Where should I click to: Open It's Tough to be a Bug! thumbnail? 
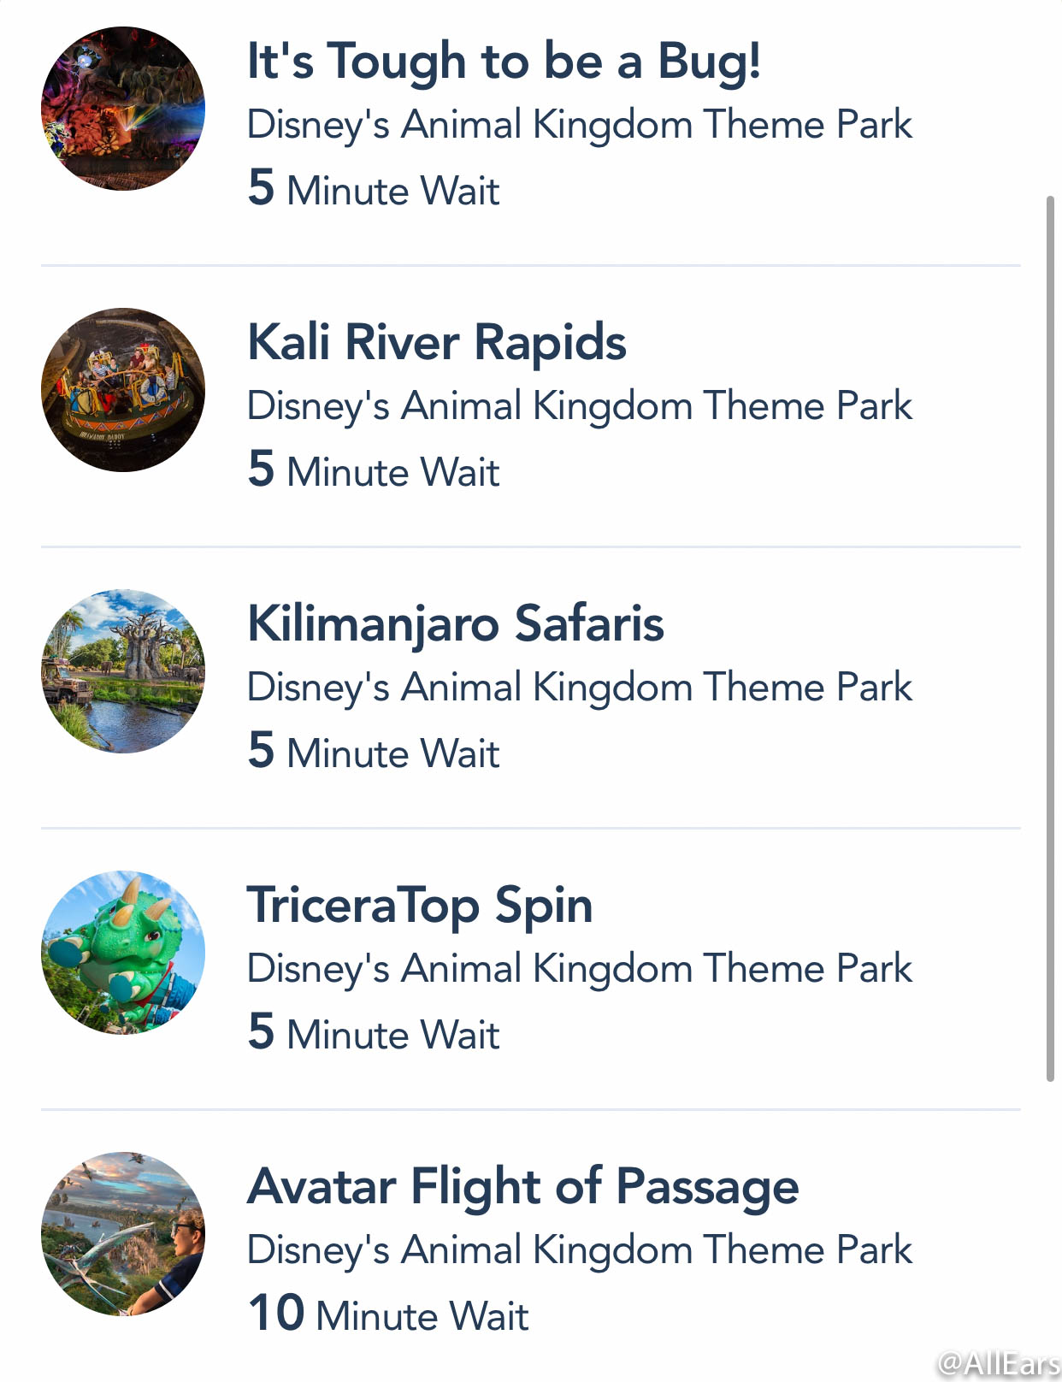coord(123,109)
